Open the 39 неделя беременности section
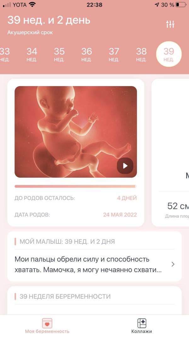Screen dimensions: 189x337 tap(94, 300)
